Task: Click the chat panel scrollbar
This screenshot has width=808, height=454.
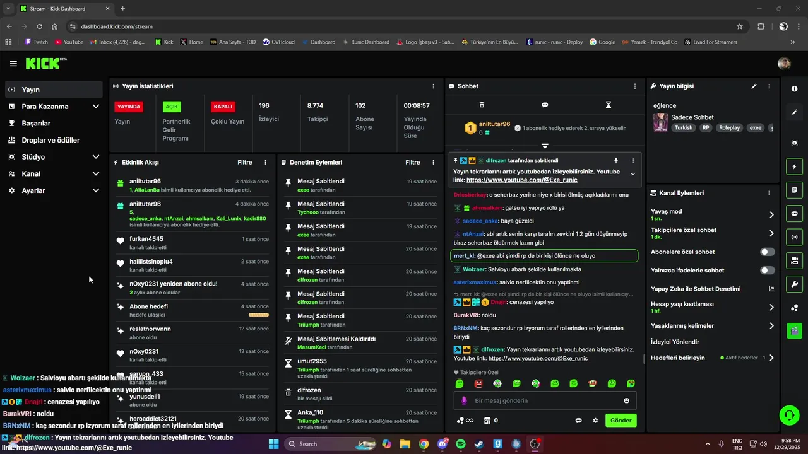Action: click(644, 359)
